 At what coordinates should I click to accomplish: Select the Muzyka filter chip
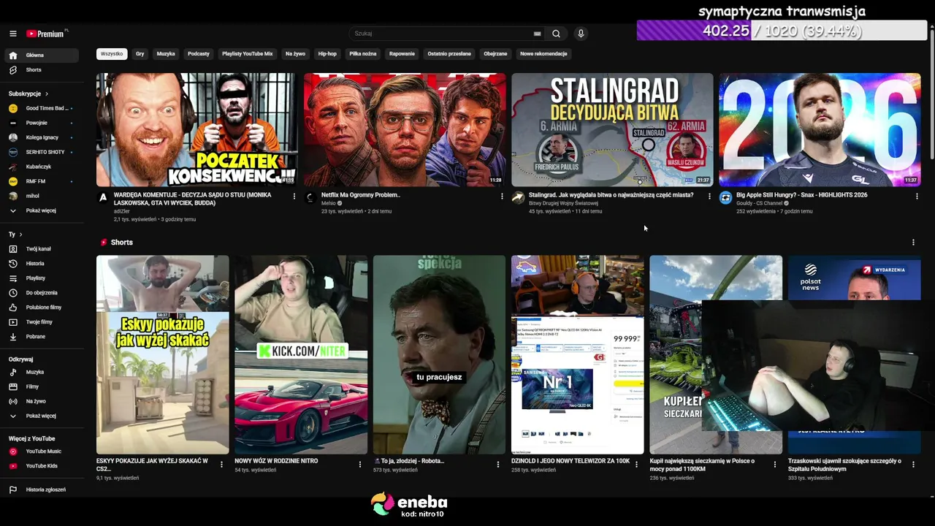166,54
